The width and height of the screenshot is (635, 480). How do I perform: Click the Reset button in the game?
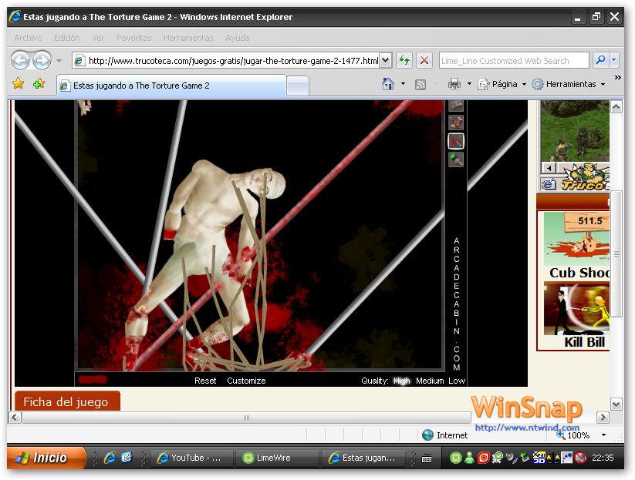[x=205, y=381]
